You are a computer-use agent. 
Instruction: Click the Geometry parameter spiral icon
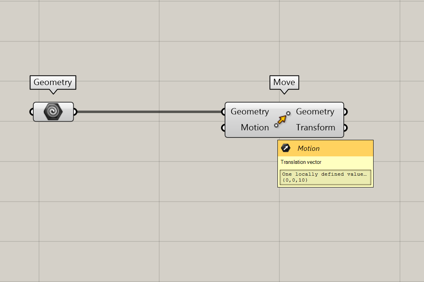tap(53, 112)
